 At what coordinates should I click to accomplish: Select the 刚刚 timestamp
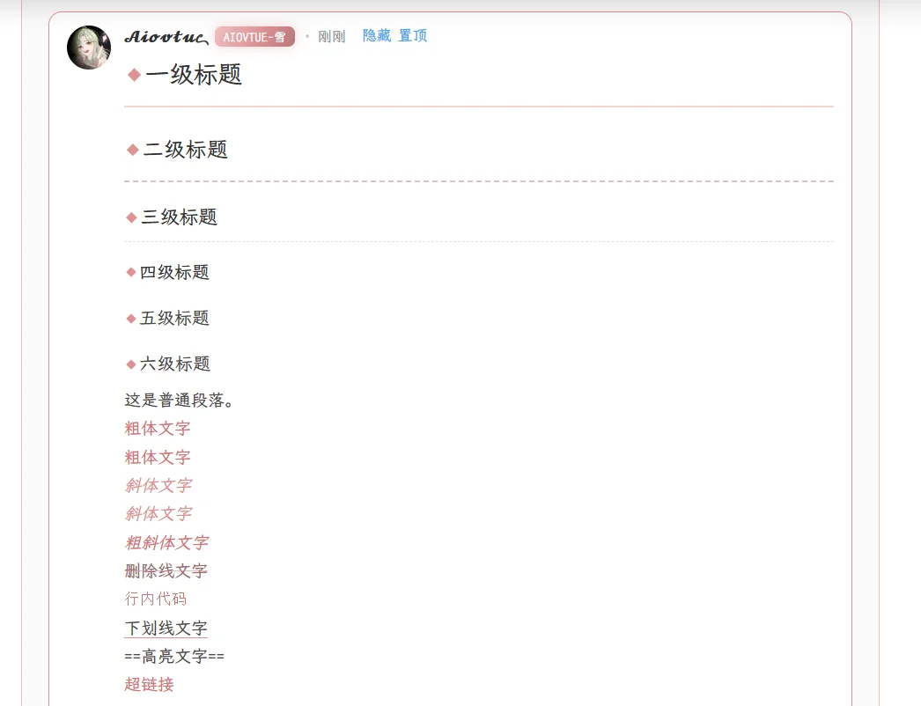tap(331, 36)
